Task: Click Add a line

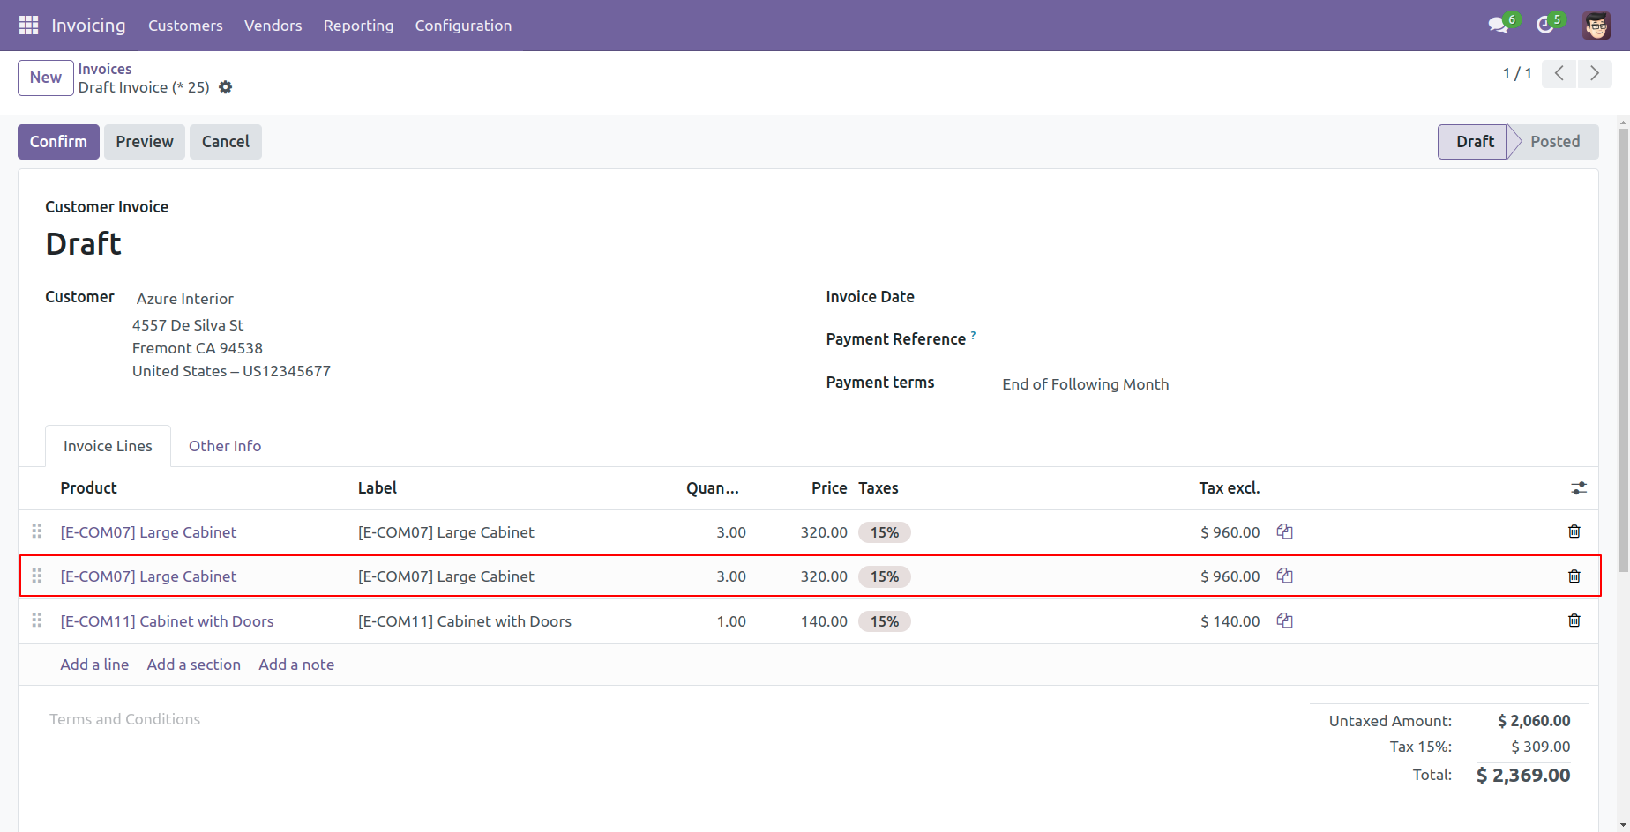Action: coord(94,665)
